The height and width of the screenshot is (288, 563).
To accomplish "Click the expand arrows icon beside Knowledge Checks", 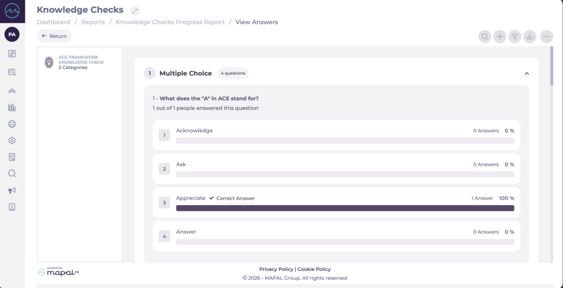I will tap(135, 10).
